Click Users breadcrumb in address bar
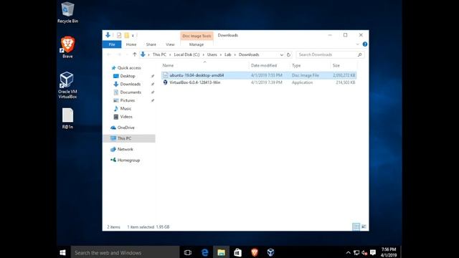Image resolution: width=459 pixels, height=258 pixels. click(x=212, y=54)
